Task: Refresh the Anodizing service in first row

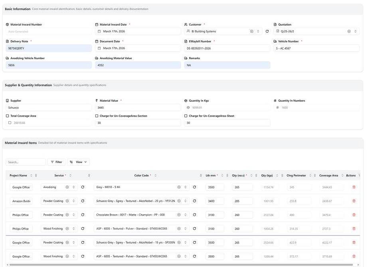Action: [x=83, y=187]
